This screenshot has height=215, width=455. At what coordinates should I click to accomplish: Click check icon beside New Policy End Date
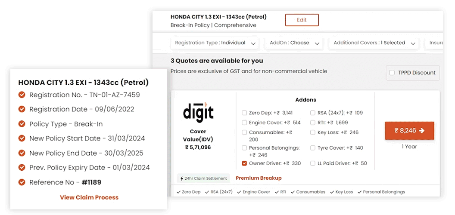(22, 153)
